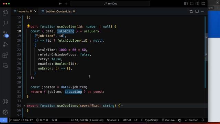Click the Prettier status item
The width and height of the screenshot is (220, 124).
(191, 120)
